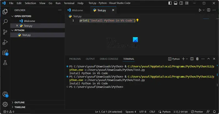This screenshot has height=114, width=219.
Task: Open the feedback icon in status bar
Action: (x=208, y=112)
